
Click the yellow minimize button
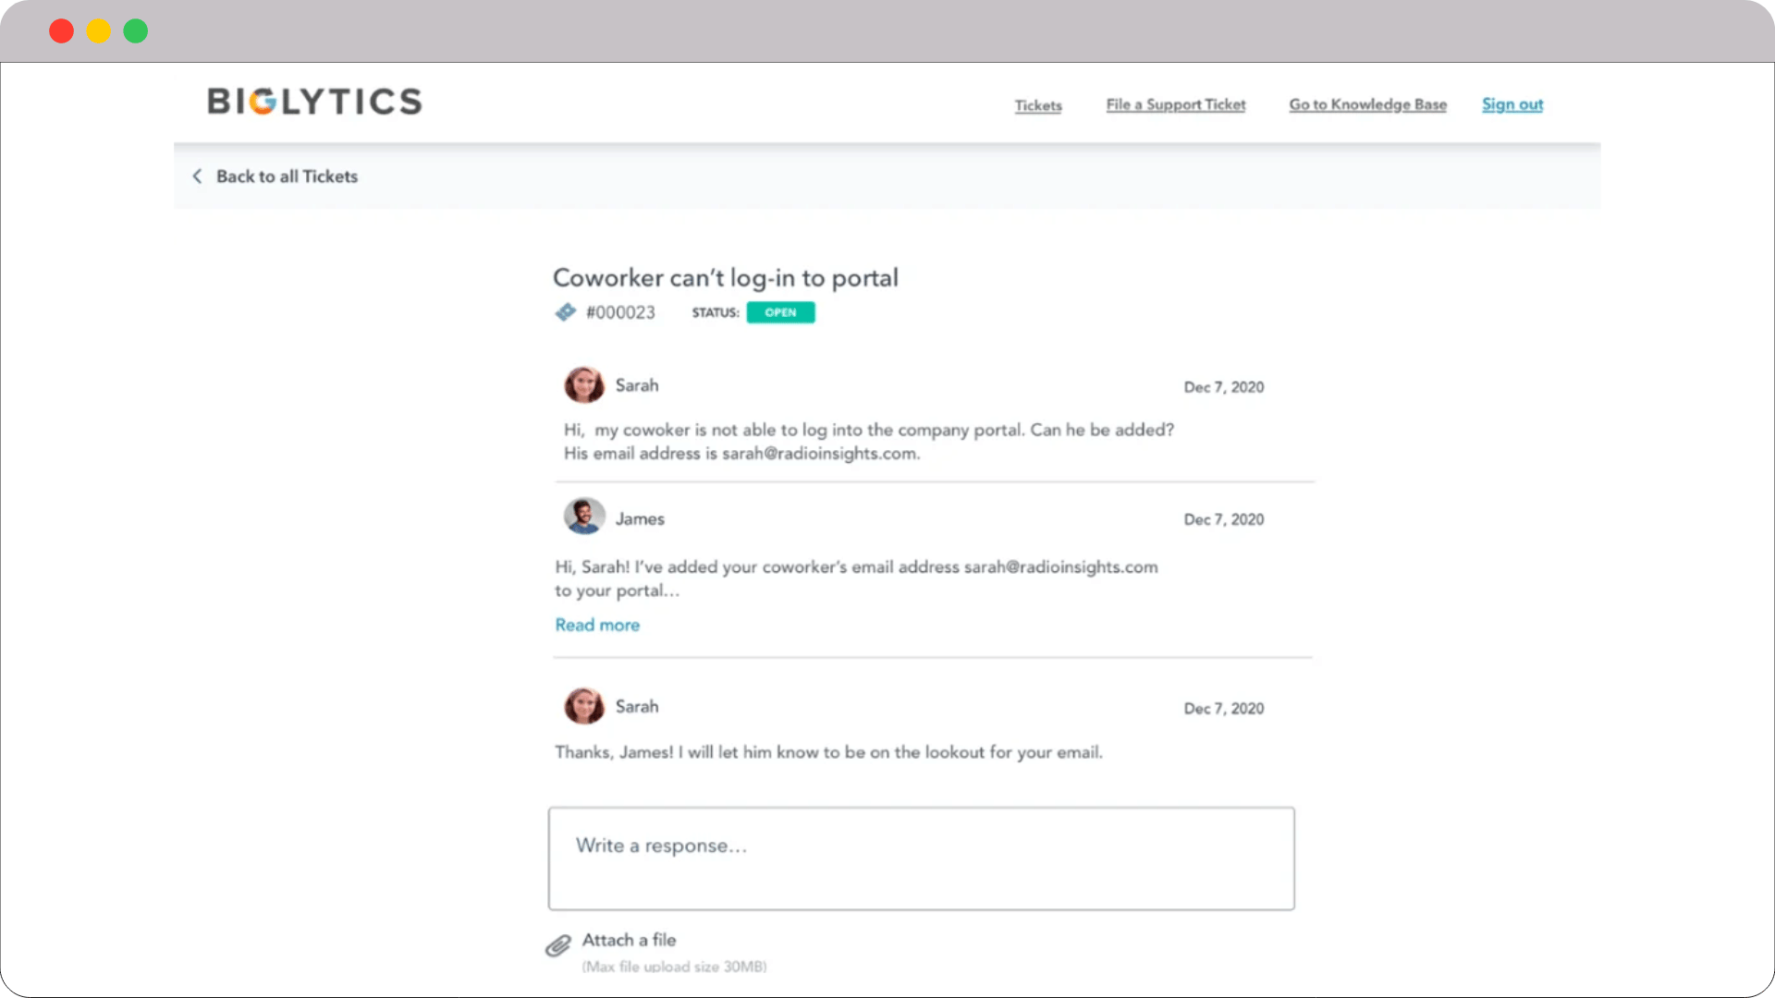click(x=98, y=30)
